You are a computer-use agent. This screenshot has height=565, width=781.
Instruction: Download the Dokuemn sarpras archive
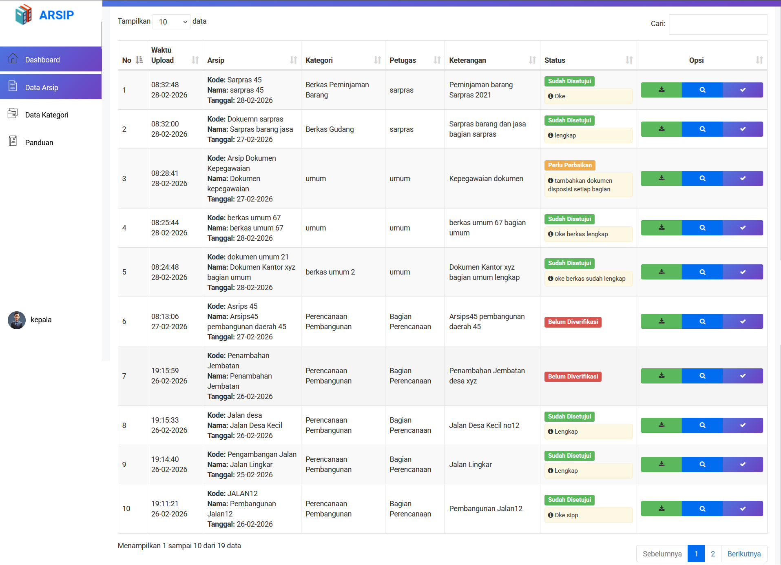(x=662, y=129)
